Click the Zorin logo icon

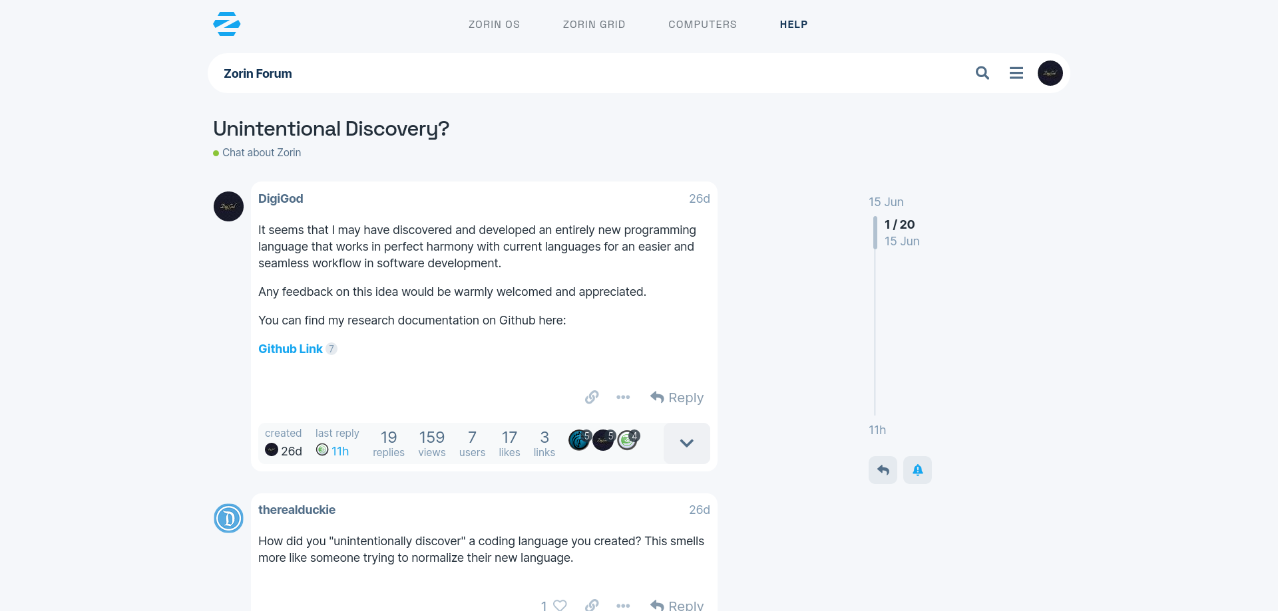(226, 24)
